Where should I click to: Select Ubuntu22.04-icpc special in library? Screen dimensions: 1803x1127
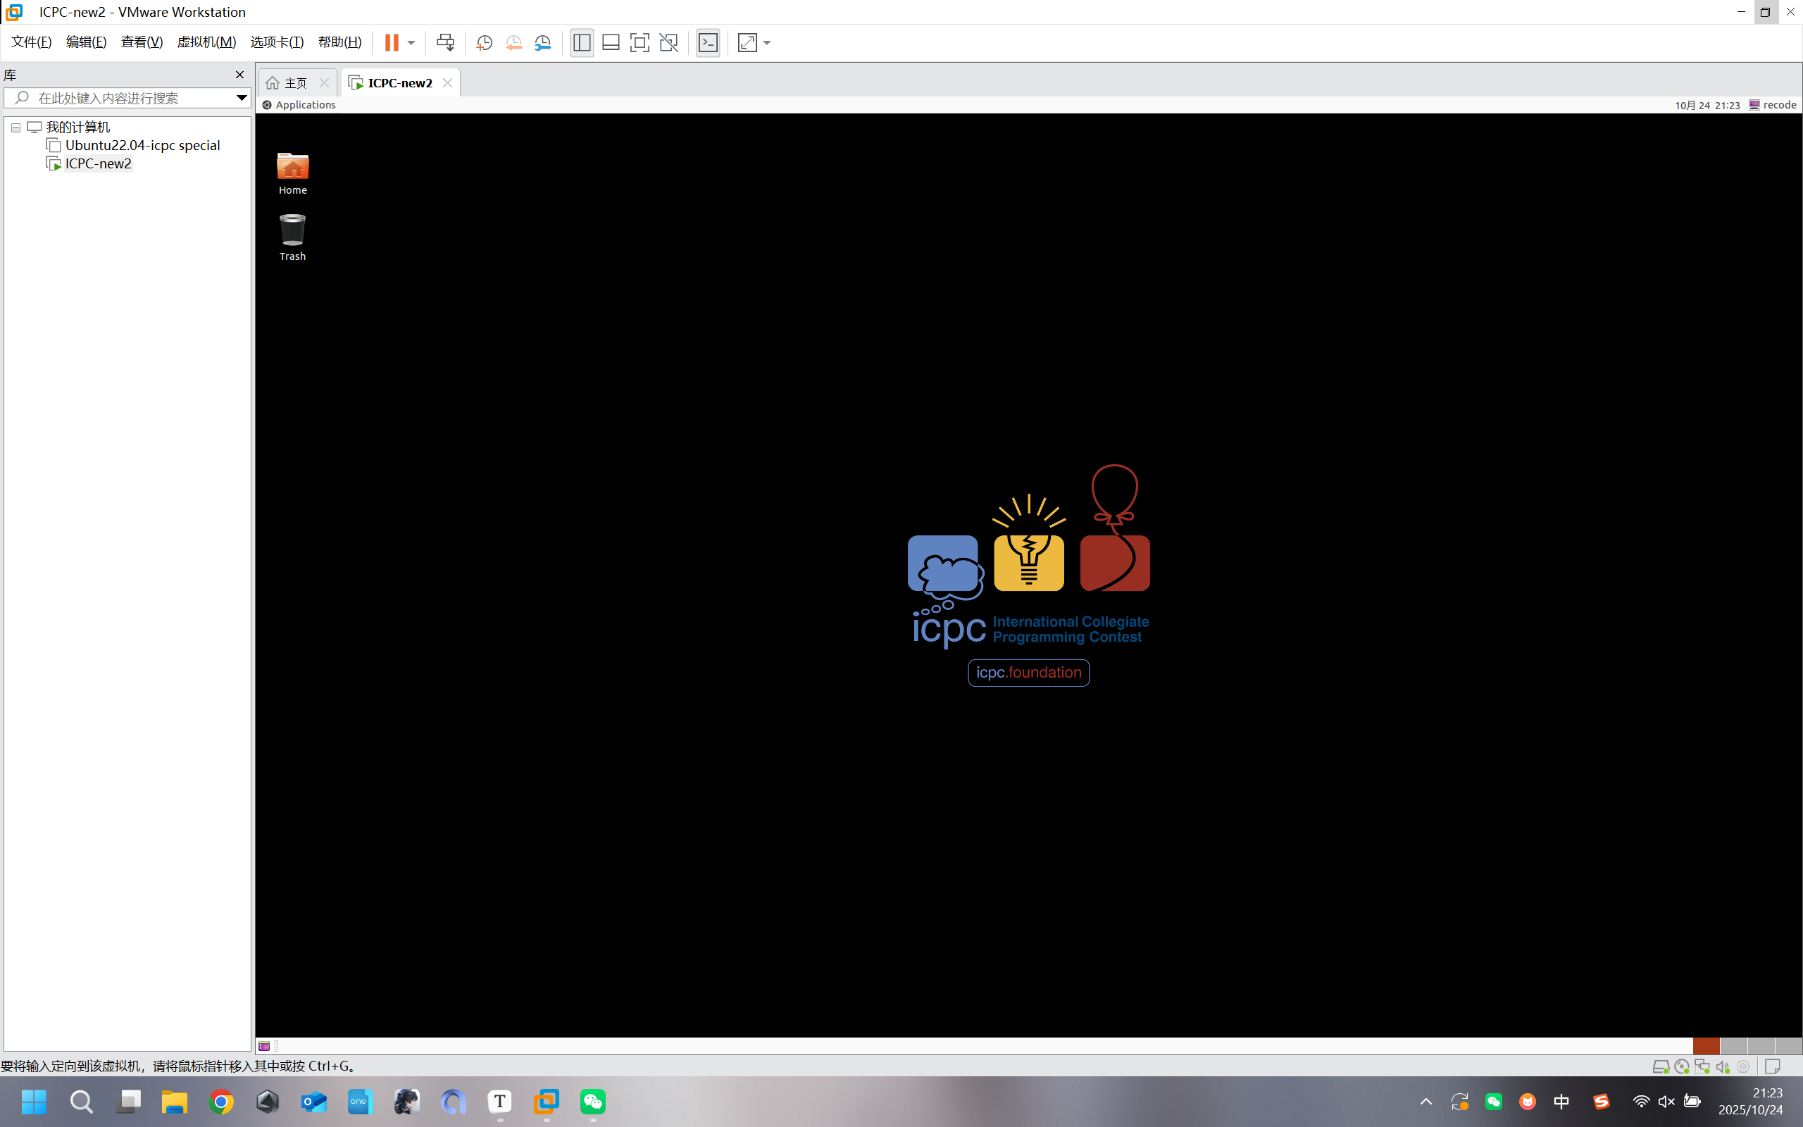(x=142, y=145)
